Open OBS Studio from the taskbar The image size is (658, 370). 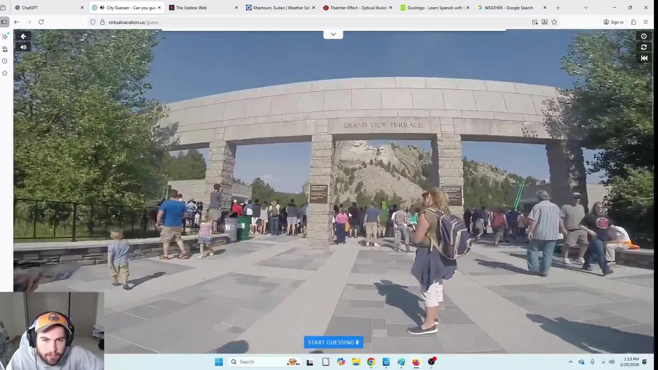click(x=431, y=362)
